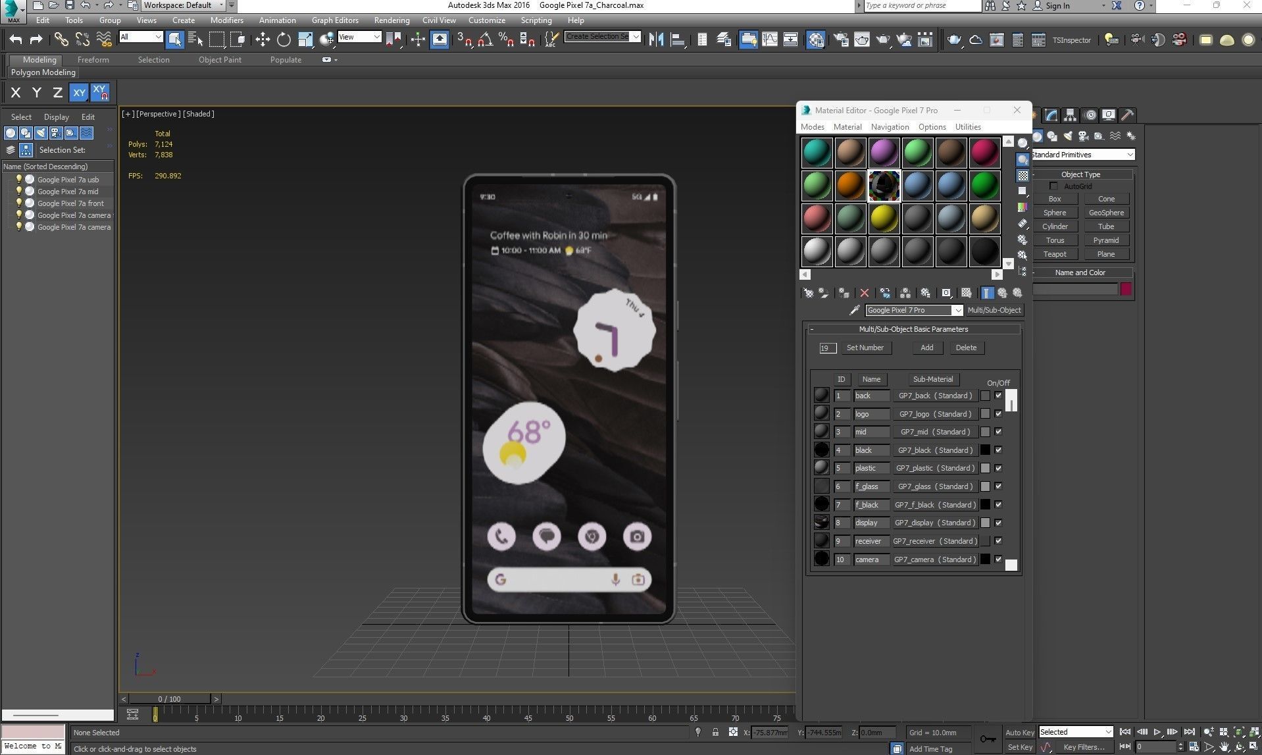The height and width of the screenshot is (755, 1262).
Task: Click the color swatch for camera sub-material
Action: (985, 560)
